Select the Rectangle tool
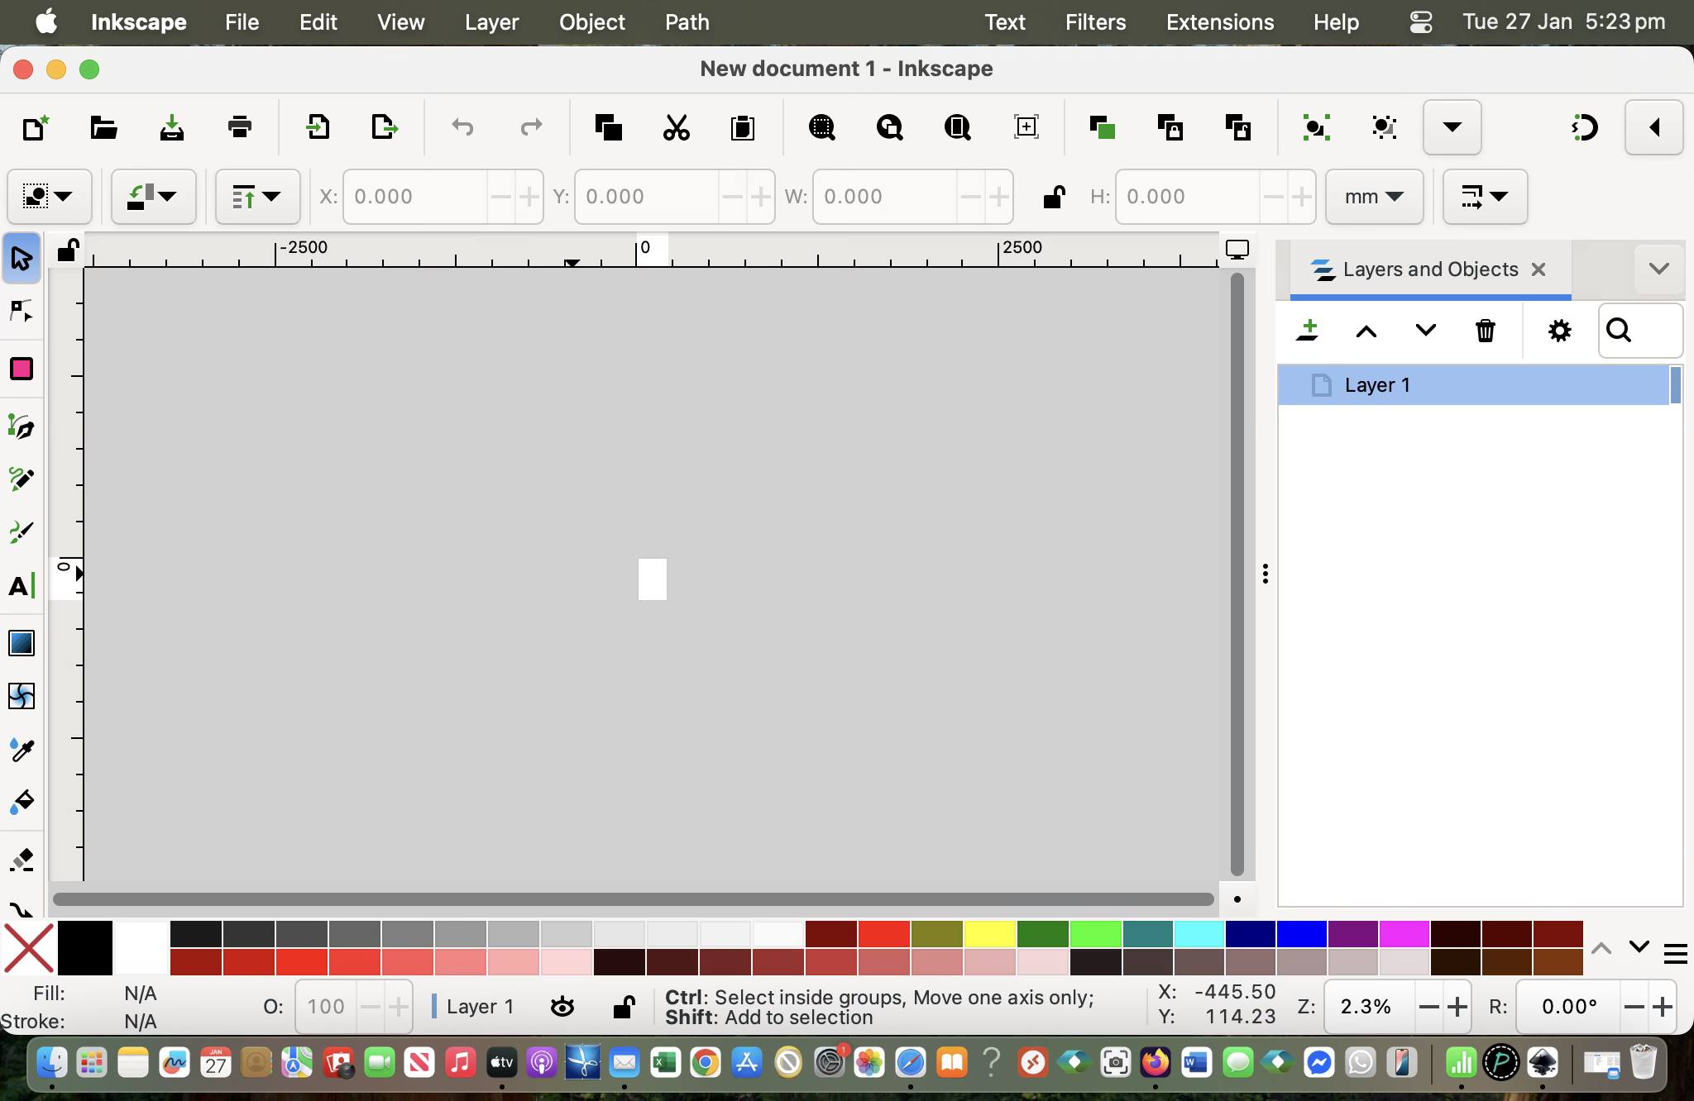Image resolution: width=1694 pixels, height=1101 pixels. pos(22,369)
